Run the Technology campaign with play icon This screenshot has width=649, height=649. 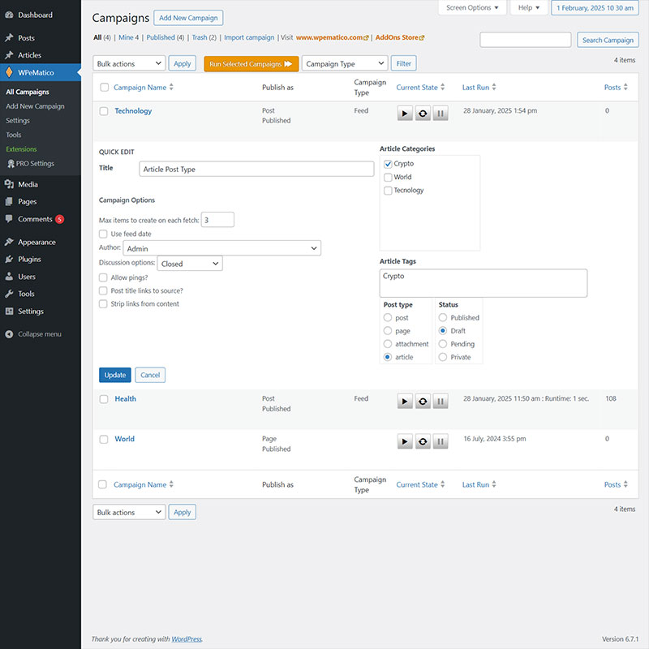click(x=405, y=114)
